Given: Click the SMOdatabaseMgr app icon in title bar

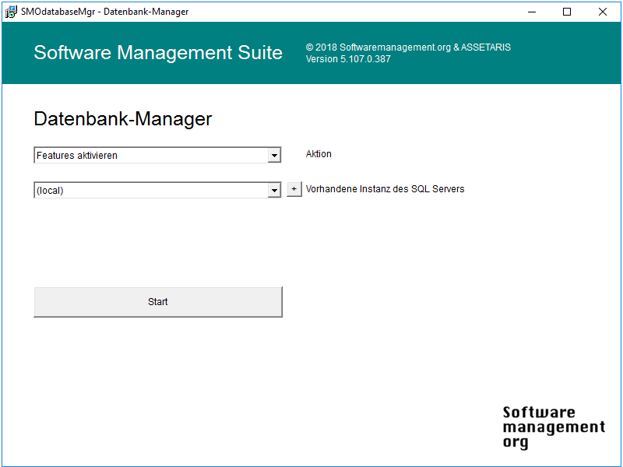Looking at the screenshot, I should 11,12.
